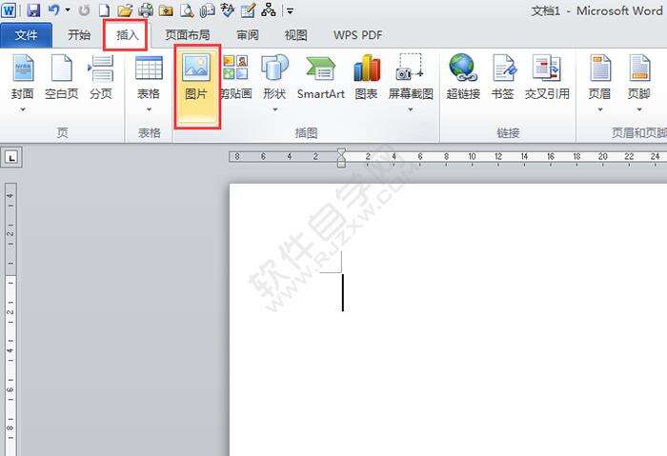Quick print with the printer icon
667x456 pixels.
pyautogui.click(x=146, y=10)
